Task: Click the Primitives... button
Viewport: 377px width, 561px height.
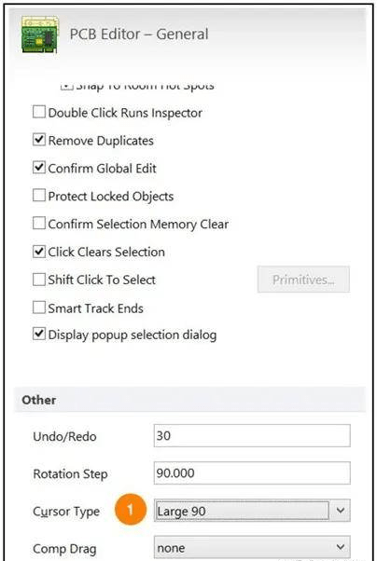Action: 303,280
